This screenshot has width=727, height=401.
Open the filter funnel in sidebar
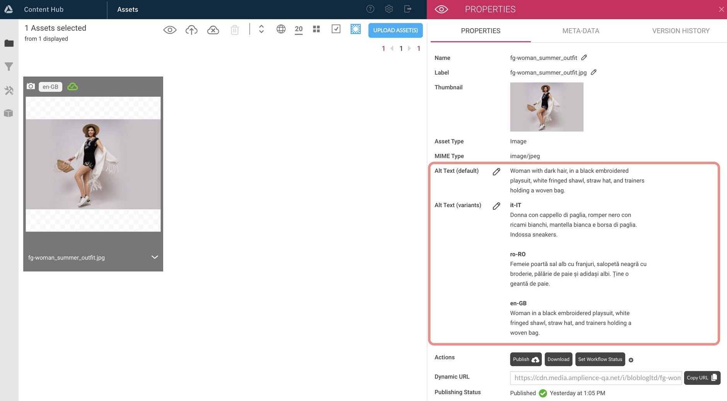tap(9, 67)
